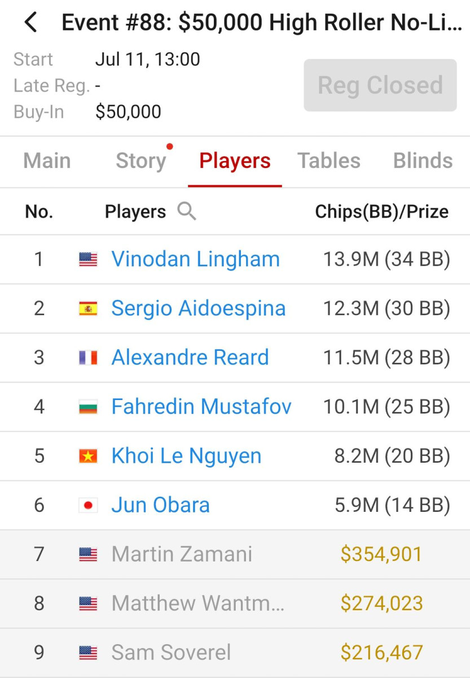
Task: Open Vinodan Lingham's player profile
Action: pos(196,259)
